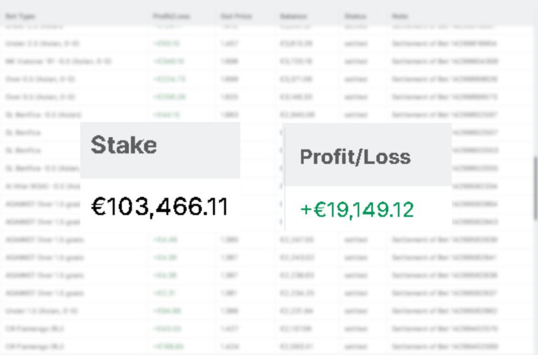Open the NK Vukovar '91 bet row
Viewport: 538px width, 355px height.
coord(58,61)
